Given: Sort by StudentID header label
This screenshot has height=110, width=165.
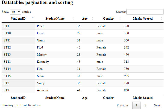Looking at the screenshot, I should pos(18,19).
